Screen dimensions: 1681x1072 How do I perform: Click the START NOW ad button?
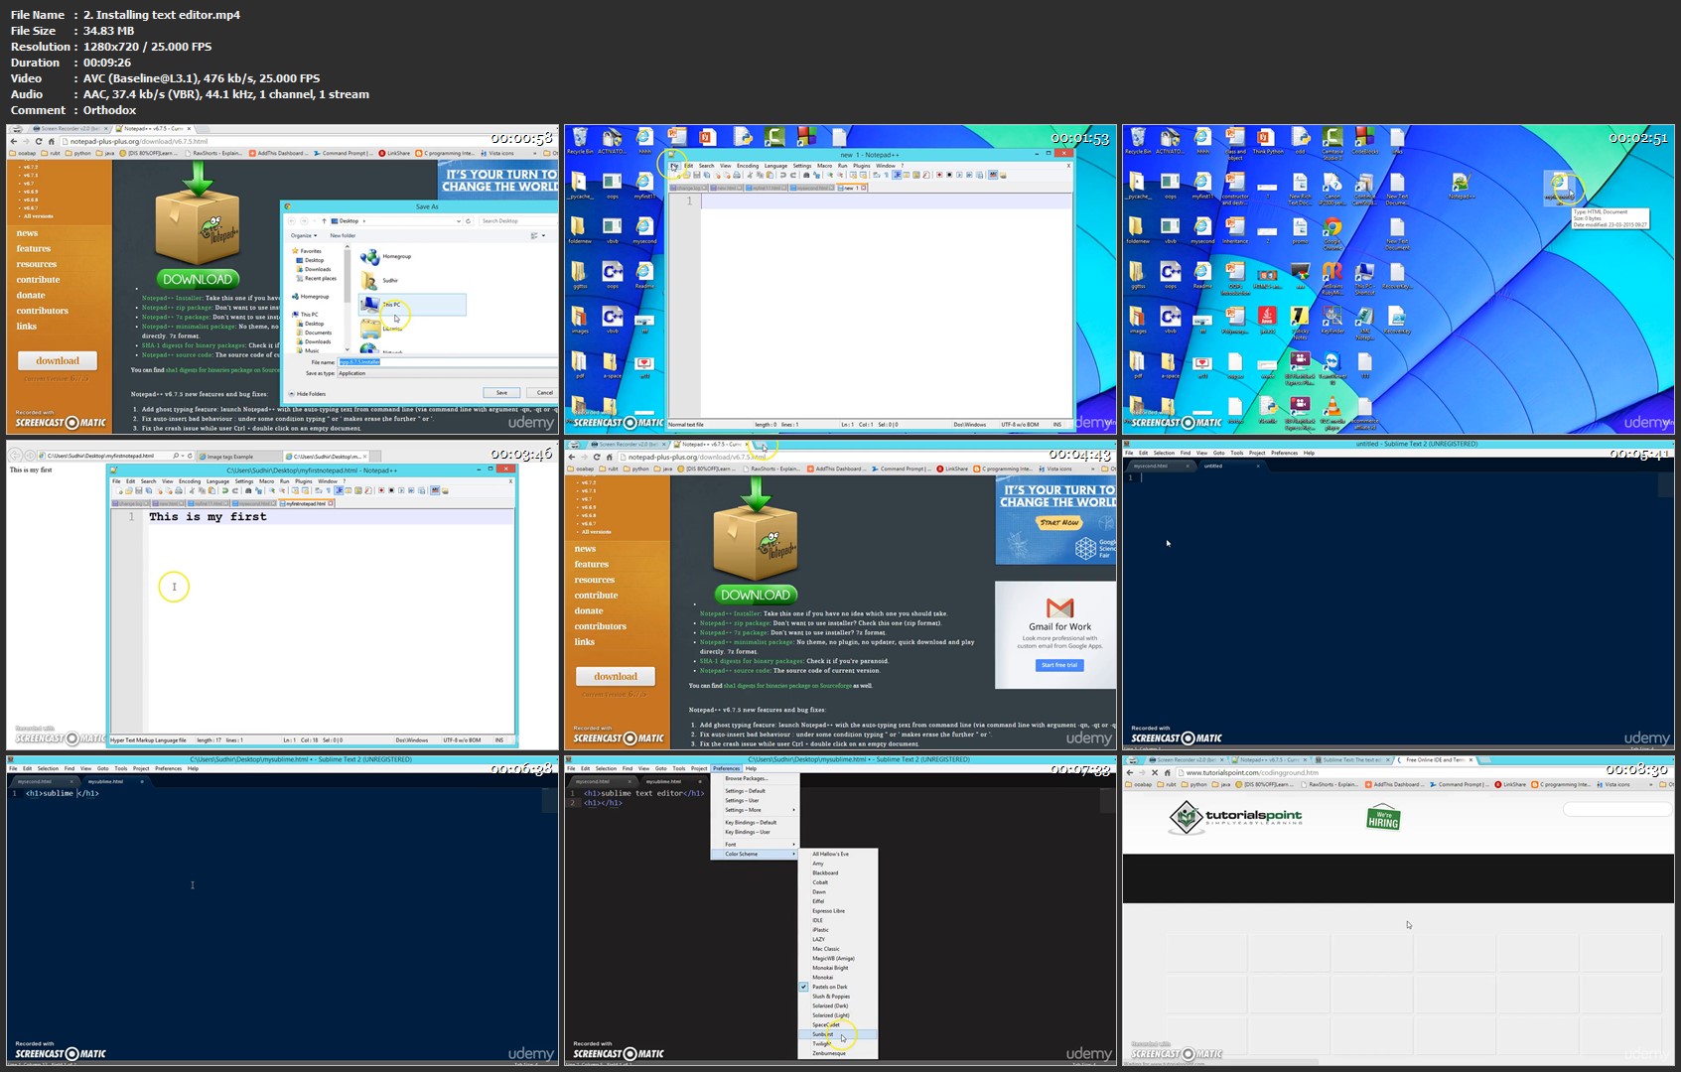click(1059, 522)
